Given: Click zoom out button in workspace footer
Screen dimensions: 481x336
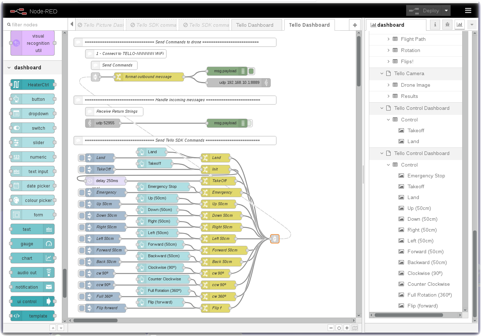Looking at the screenshot, I should click(x=331, y=328).
